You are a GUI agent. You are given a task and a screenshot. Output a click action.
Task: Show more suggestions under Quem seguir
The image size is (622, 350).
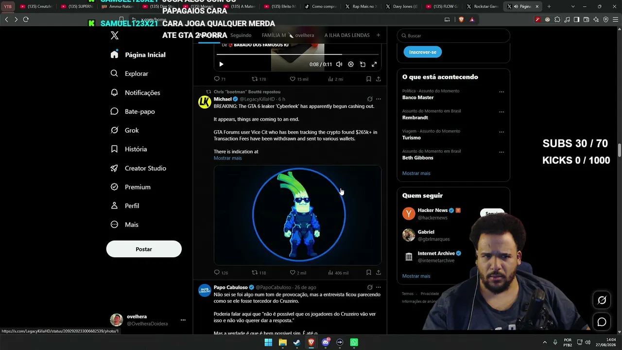click(x=416, y=276)
